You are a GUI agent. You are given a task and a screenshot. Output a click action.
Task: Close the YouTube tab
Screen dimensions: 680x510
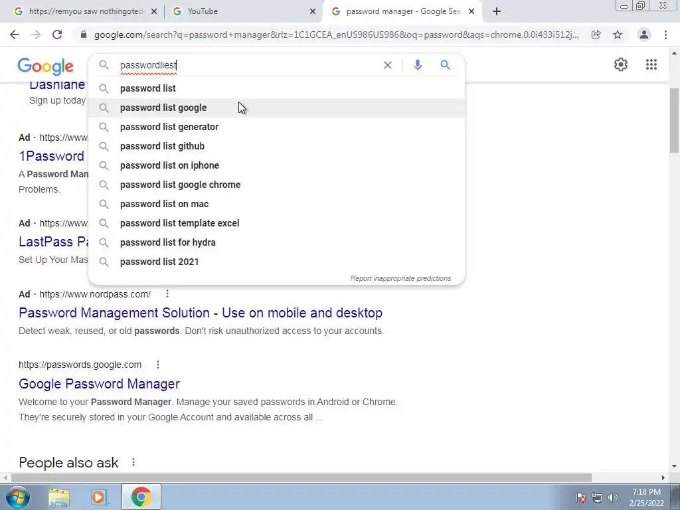(x=313, y=11)
